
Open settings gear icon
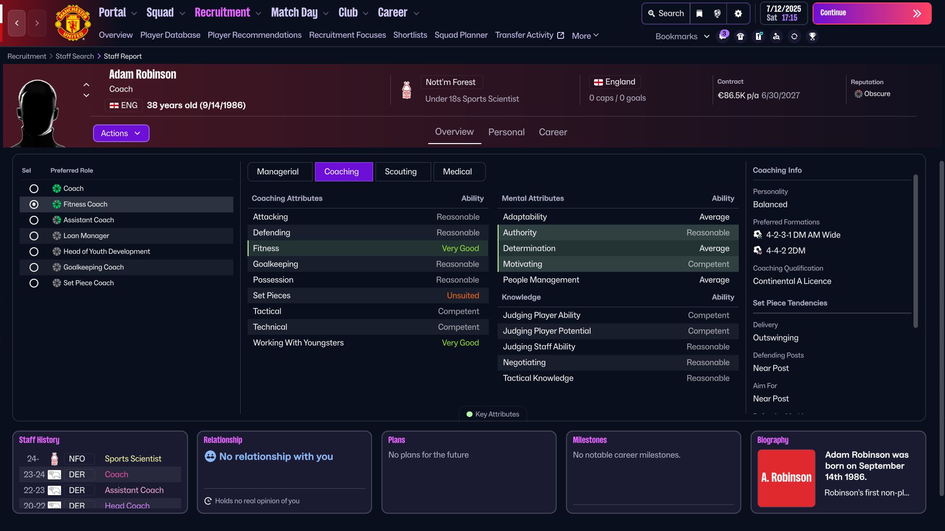(738, 14)
